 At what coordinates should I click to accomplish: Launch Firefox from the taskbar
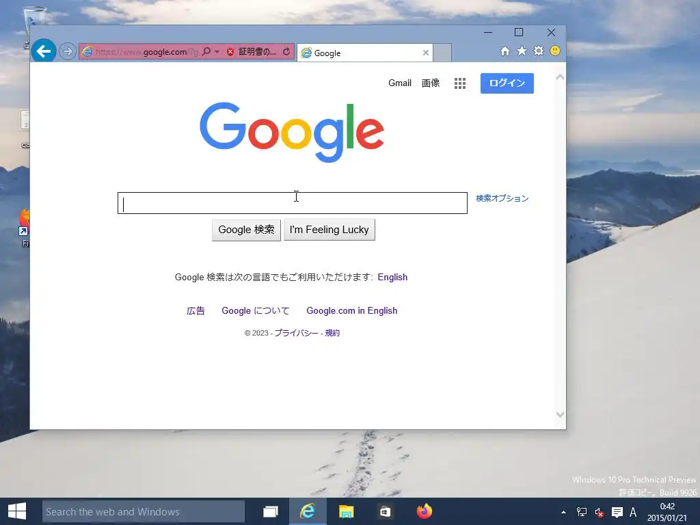424,511
